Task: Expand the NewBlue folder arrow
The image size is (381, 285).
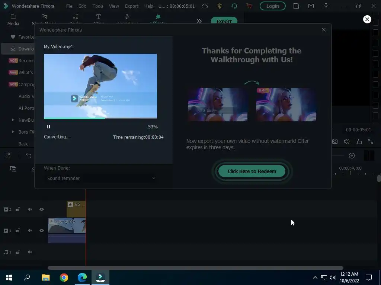Action: tap(13, 120)
